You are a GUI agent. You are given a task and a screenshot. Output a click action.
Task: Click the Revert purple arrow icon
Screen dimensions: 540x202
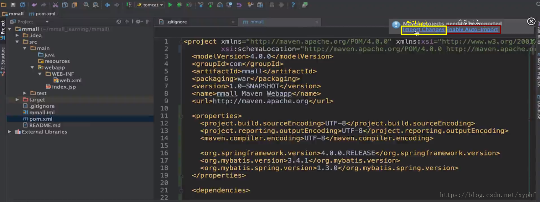[x=239, y=5]
